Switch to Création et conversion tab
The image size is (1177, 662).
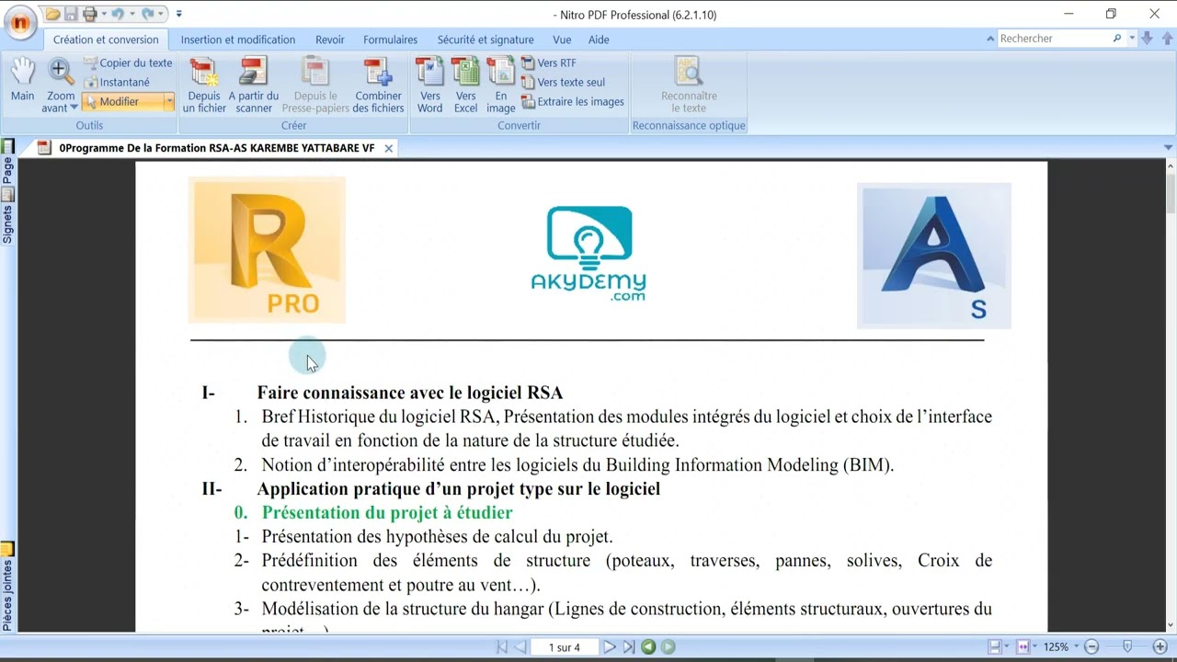coord(106,40)
